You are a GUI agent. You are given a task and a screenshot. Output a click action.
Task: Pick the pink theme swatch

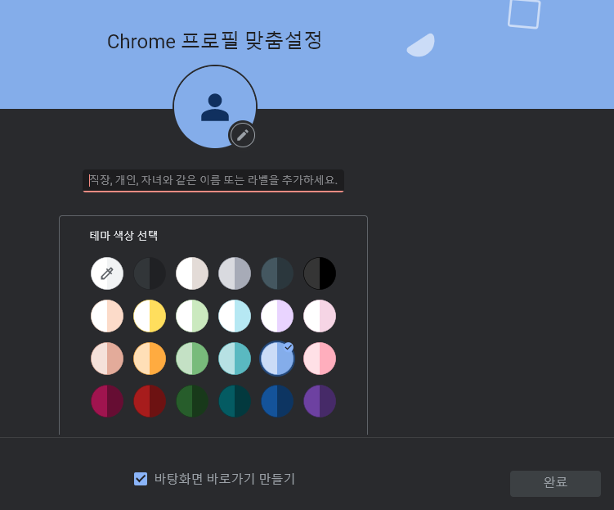[320, 359]
